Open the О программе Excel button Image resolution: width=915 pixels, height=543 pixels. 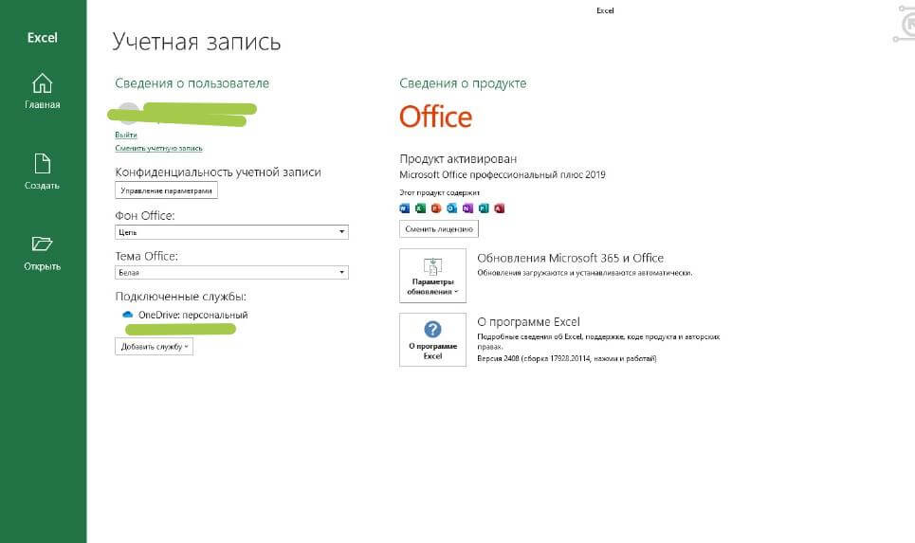click(x=432, y=339)
